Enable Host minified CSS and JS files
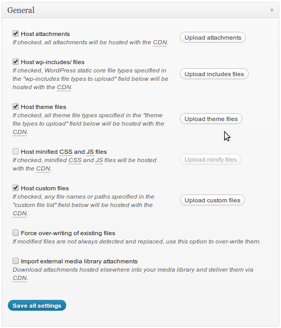281x328 pixels. (16, 151)
